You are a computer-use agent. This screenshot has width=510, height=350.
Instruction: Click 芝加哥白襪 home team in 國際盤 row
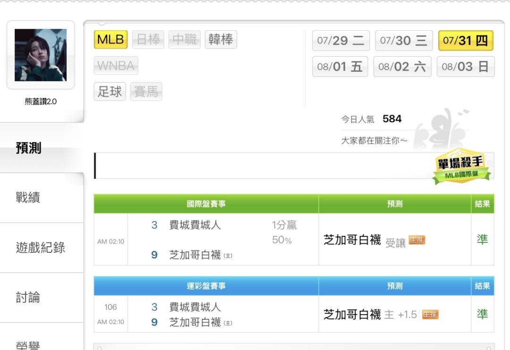pos(195,255)
